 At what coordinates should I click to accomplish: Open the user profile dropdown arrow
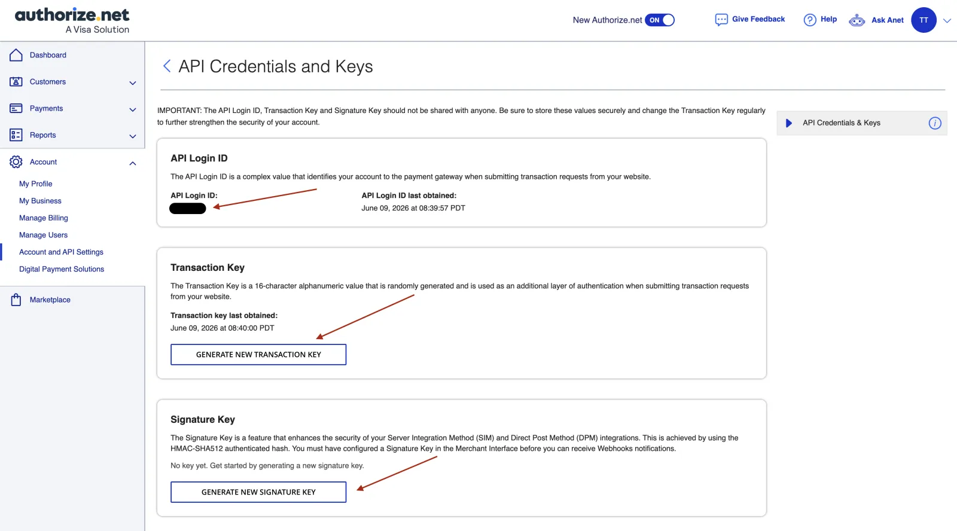(947, 21)
